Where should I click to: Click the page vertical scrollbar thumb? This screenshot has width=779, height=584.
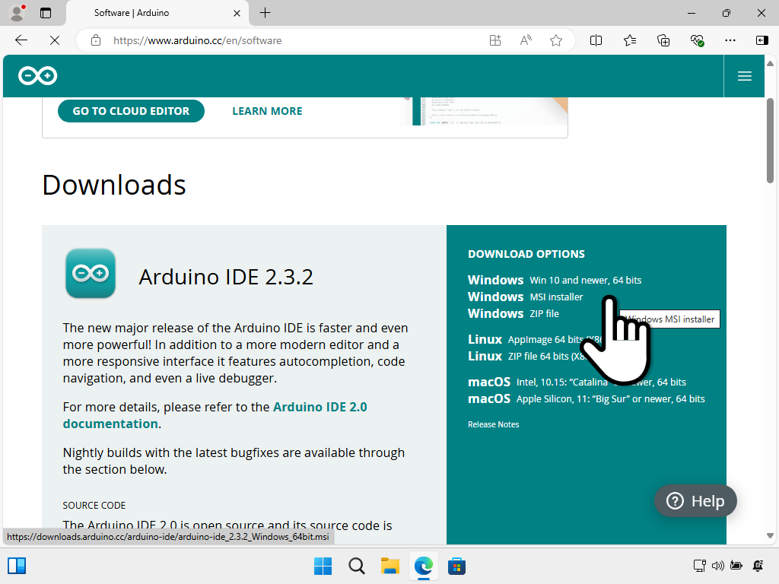(770, 141)
